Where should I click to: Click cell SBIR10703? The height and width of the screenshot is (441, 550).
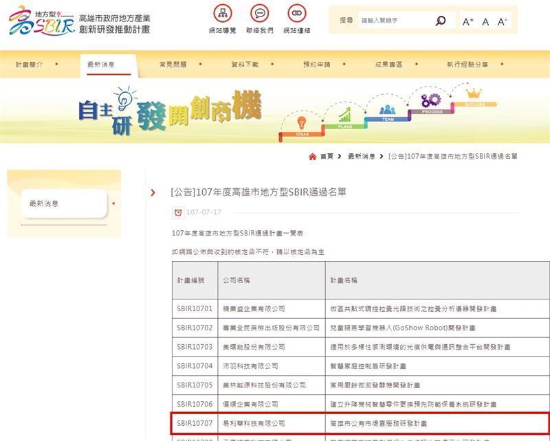[x=195, y=347]
